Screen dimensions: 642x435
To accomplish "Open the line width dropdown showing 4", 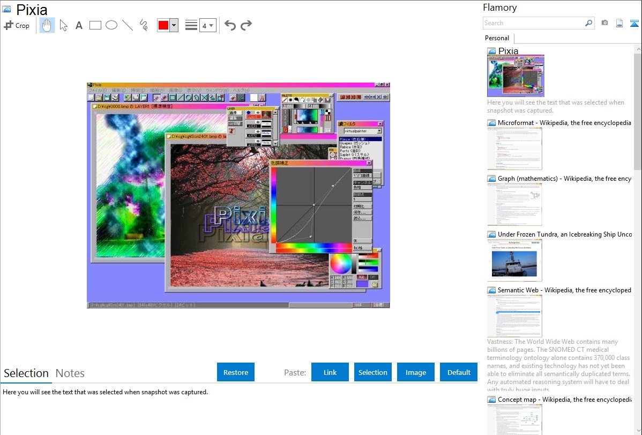I will click(x=207, y=25).
